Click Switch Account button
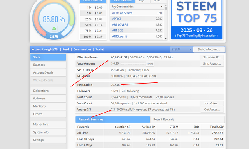This screenshot has width=249, height=149. coord(209,50)
